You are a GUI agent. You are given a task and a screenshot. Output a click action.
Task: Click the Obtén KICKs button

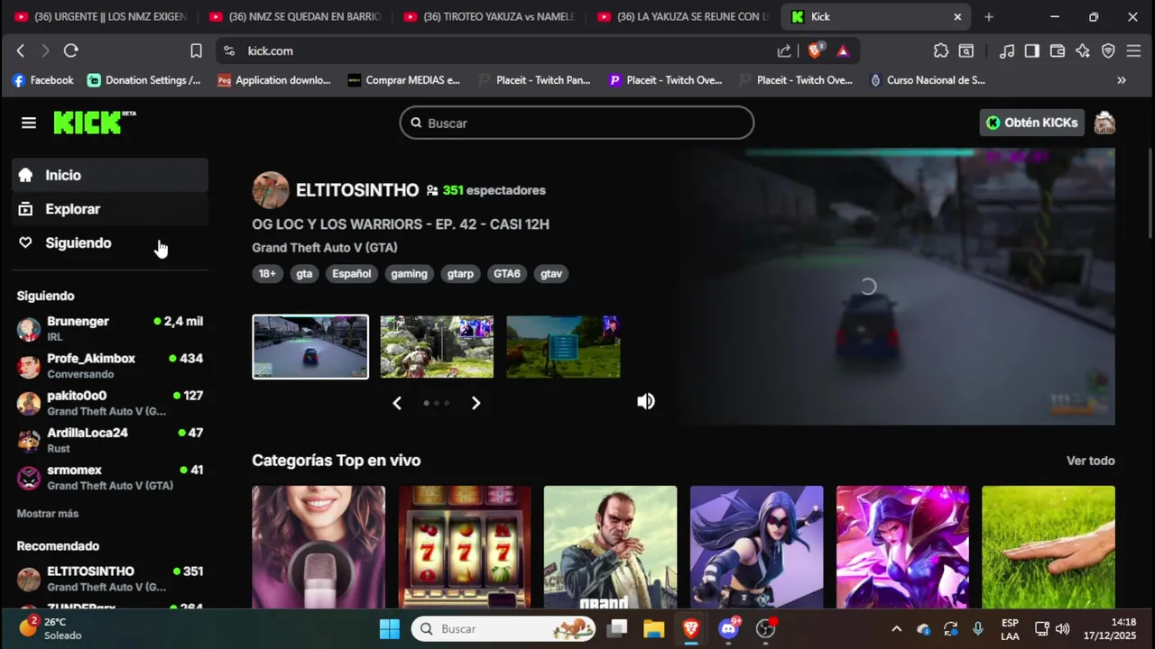1031,123
